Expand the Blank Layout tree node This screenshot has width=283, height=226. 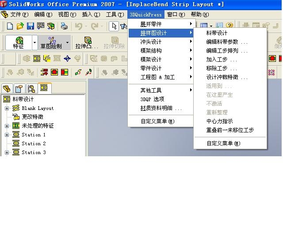tap(7, 108)
